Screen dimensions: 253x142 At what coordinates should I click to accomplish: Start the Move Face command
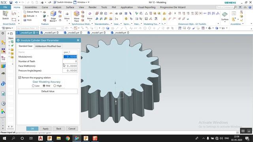pyautogui.click(x=76, y=16)
